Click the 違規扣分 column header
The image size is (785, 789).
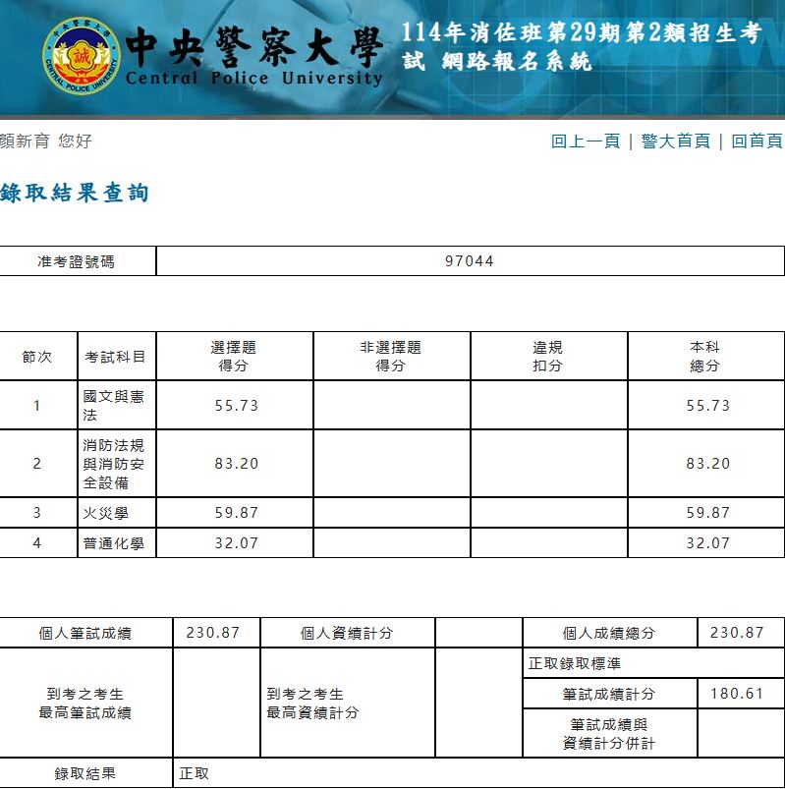pyautogui.click(x=548, y=357)
